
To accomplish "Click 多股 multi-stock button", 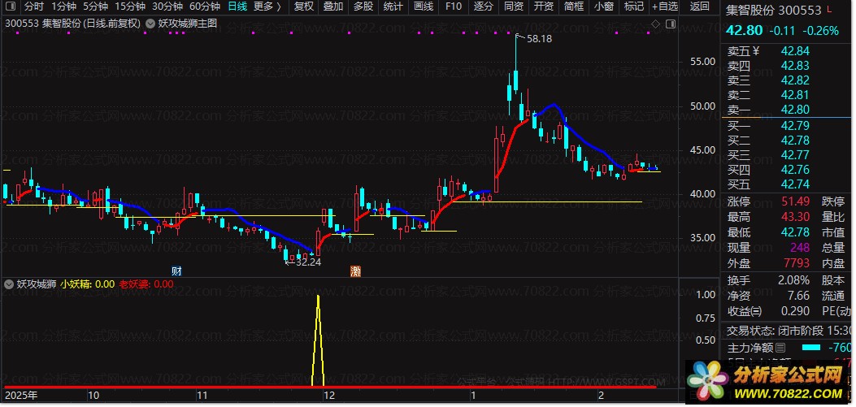I will pos(363,6).
